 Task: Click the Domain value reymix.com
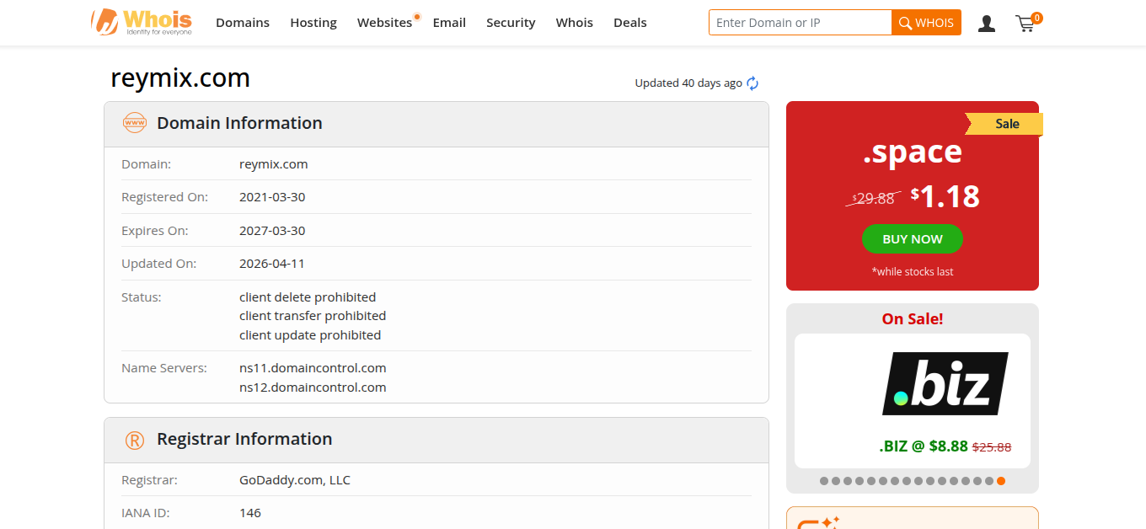click(x=274, y=164)
